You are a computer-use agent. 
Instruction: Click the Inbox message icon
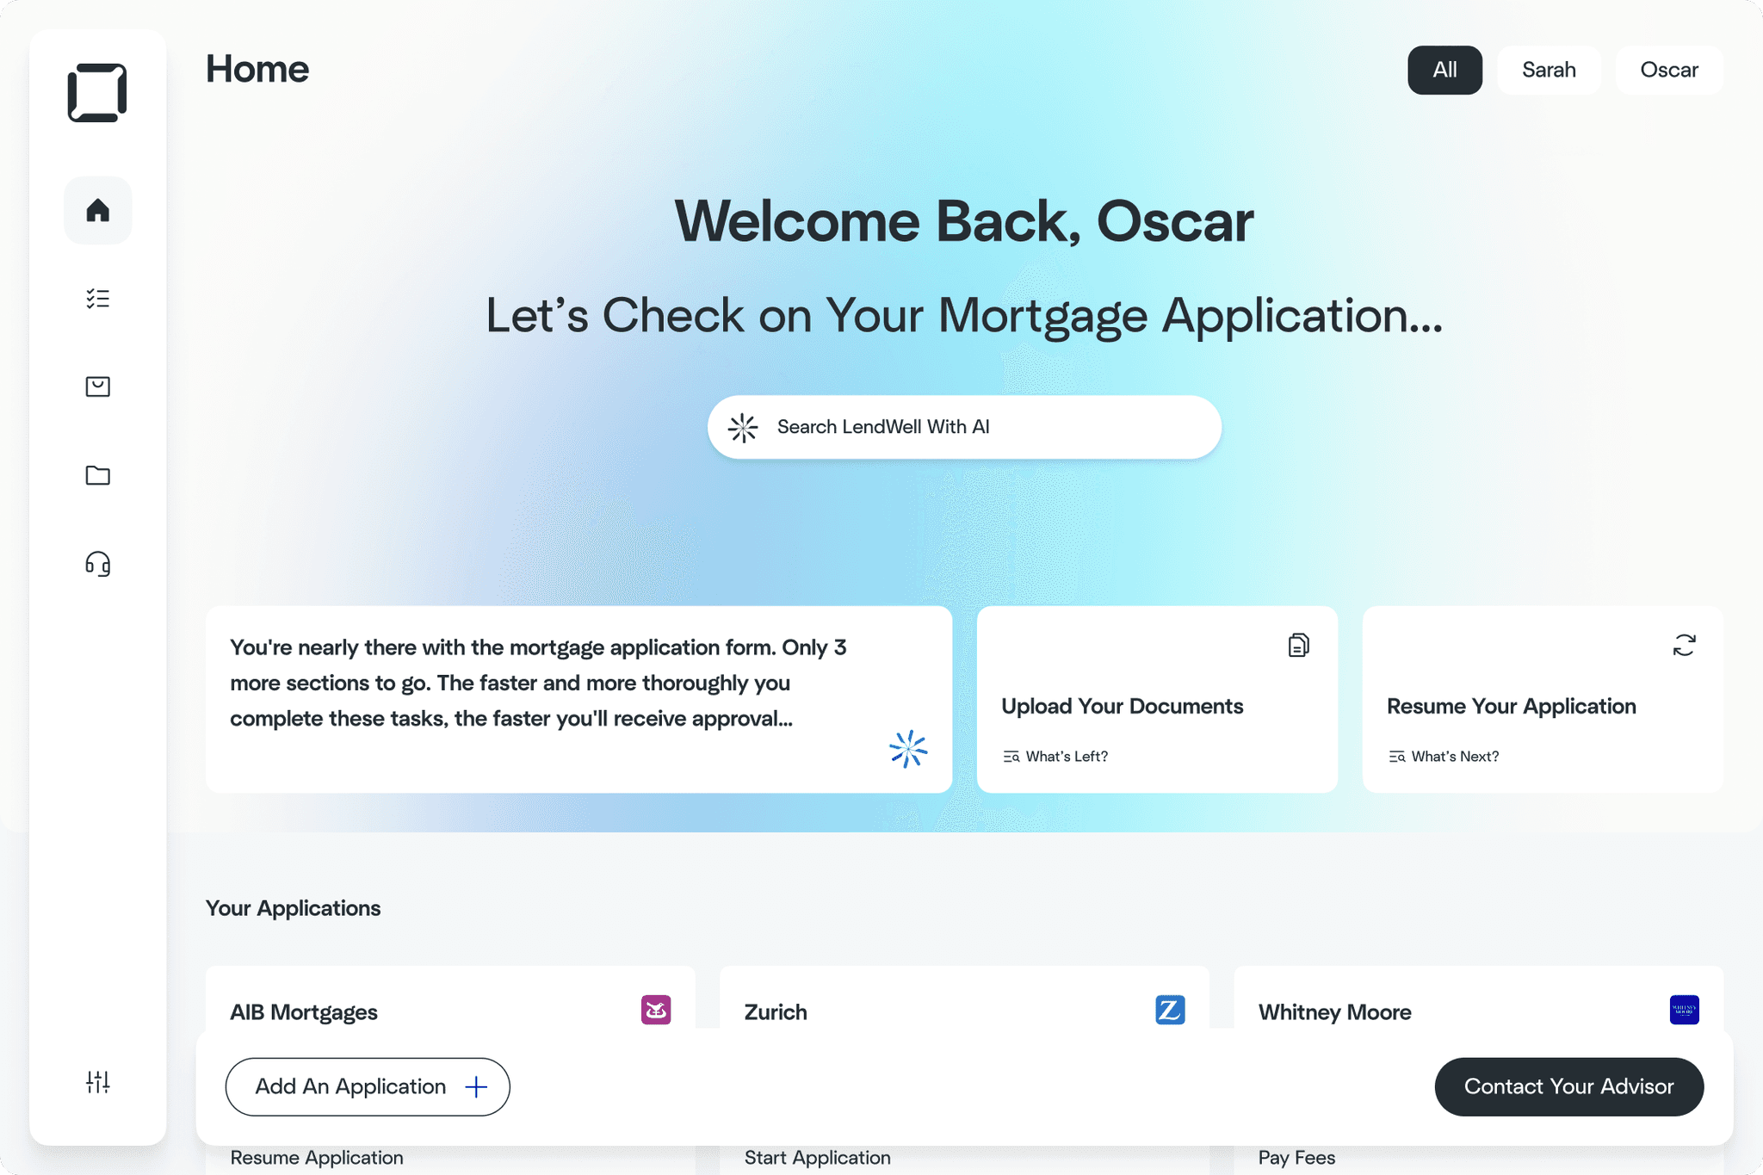click(x=98, y=387)
